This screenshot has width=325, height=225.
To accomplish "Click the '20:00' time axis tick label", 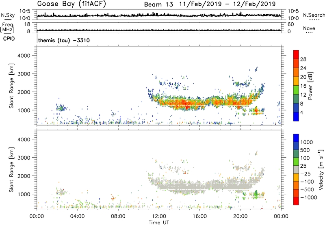I will pyautogui.click(x=240, y=216).
